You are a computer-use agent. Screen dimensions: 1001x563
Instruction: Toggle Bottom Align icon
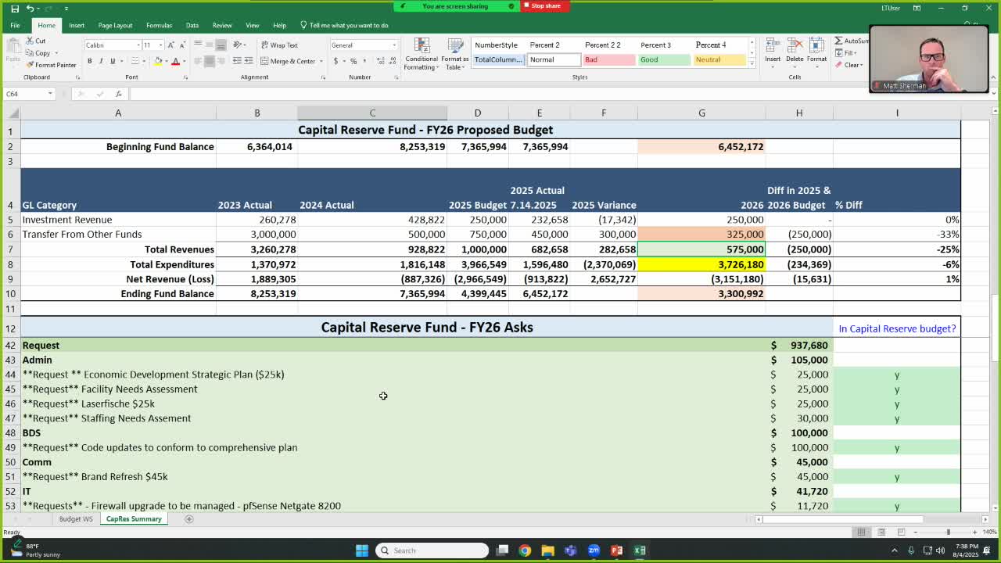point(221,45)
